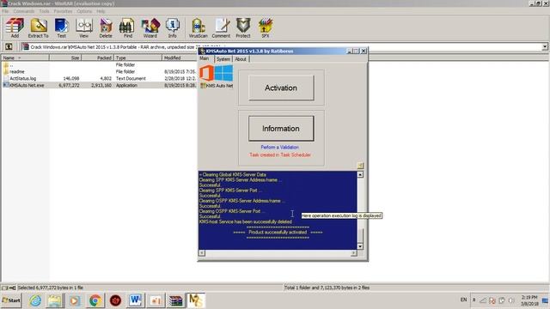550x309 pixels.
Task: Open the Comment tool
Action: coord(222,28)
